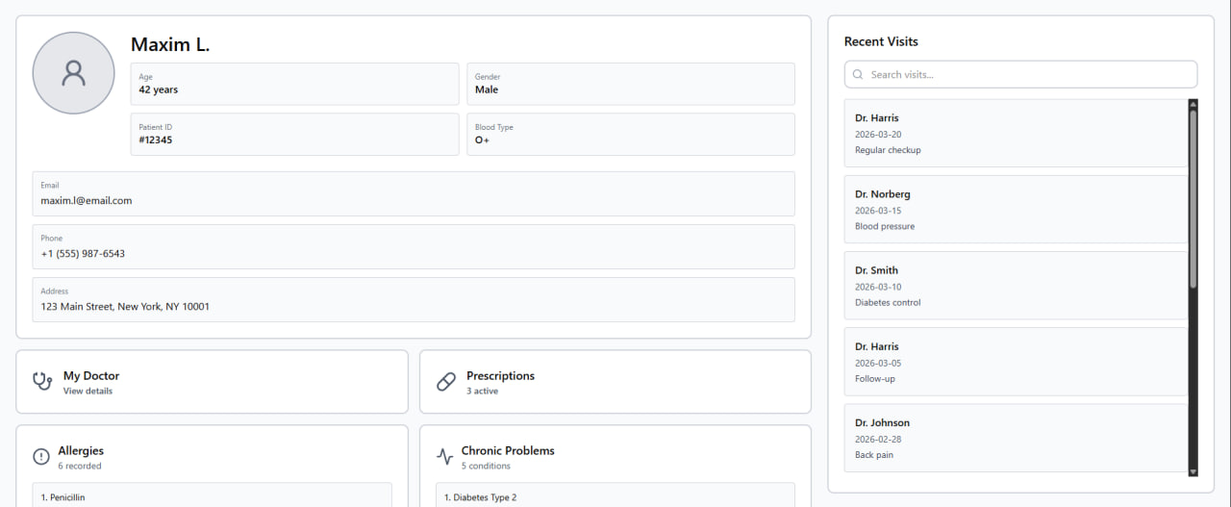1231x507 pixels.
Task: Click the magnifier icon in visits search
Action: tap(858, 74)
